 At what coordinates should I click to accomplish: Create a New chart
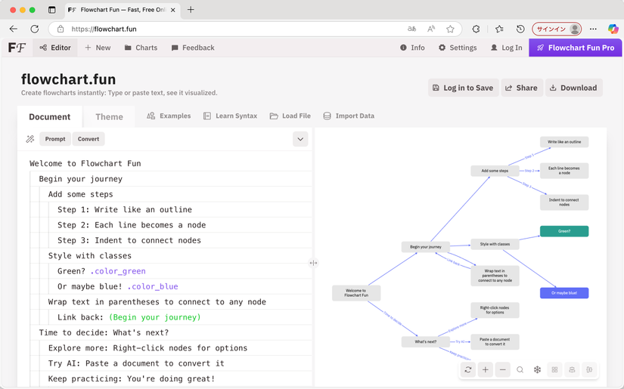98,48
